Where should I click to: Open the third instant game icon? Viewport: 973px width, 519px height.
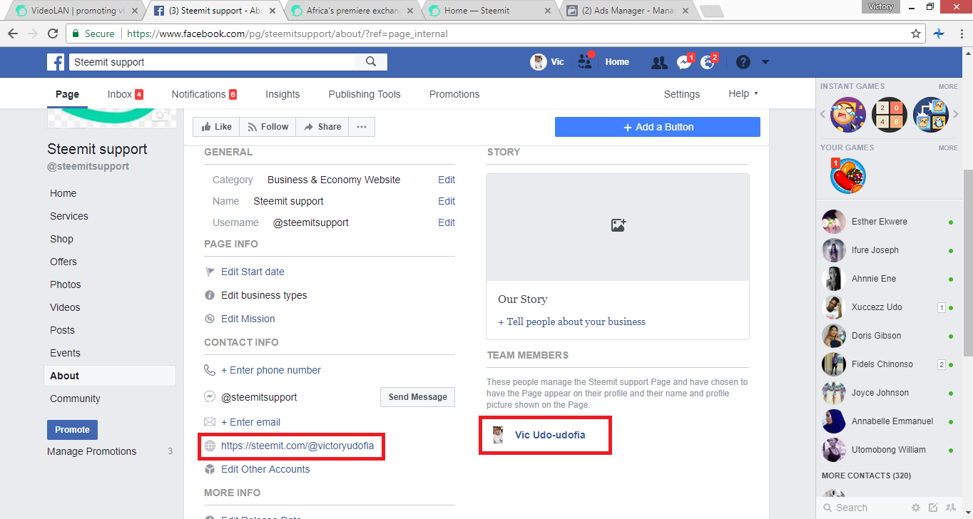point(931,115)
